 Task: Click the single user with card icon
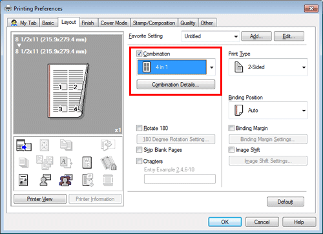45,180
